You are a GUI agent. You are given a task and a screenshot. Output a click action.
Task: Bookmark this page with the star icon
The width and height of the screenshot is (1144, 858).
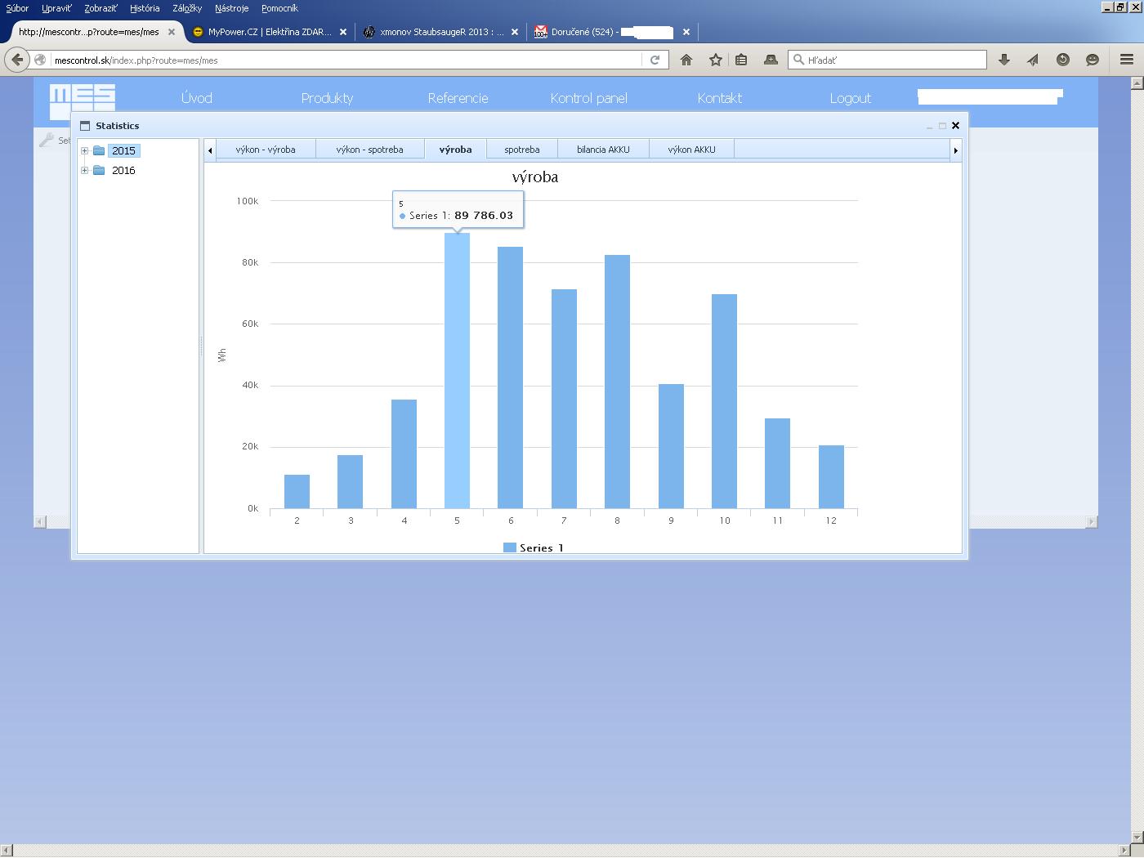click(716, 60)
